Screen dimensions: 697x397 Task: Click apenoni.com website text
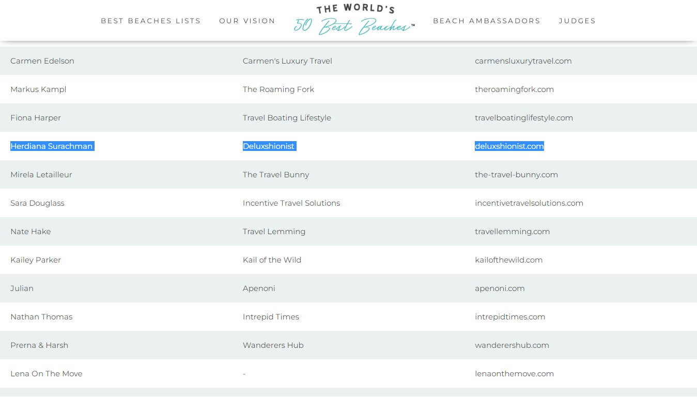500,288
